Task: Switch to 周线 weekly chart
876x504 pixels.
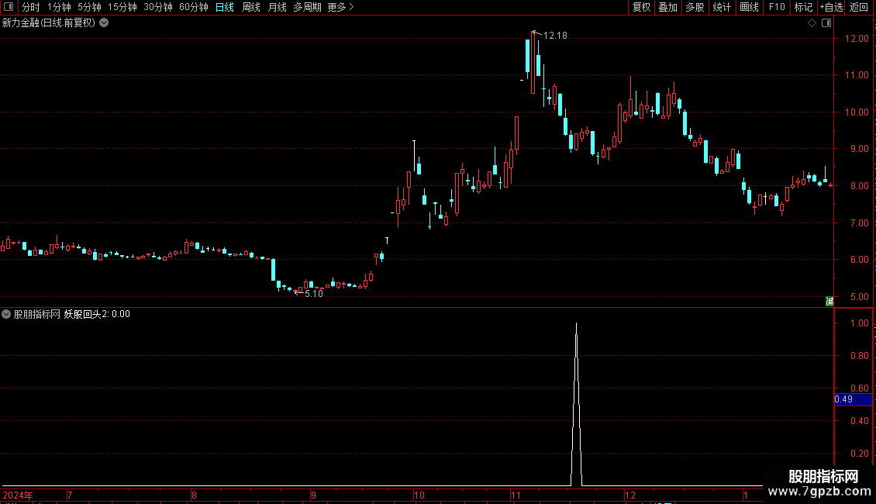Action: click(x=251, y=7)
